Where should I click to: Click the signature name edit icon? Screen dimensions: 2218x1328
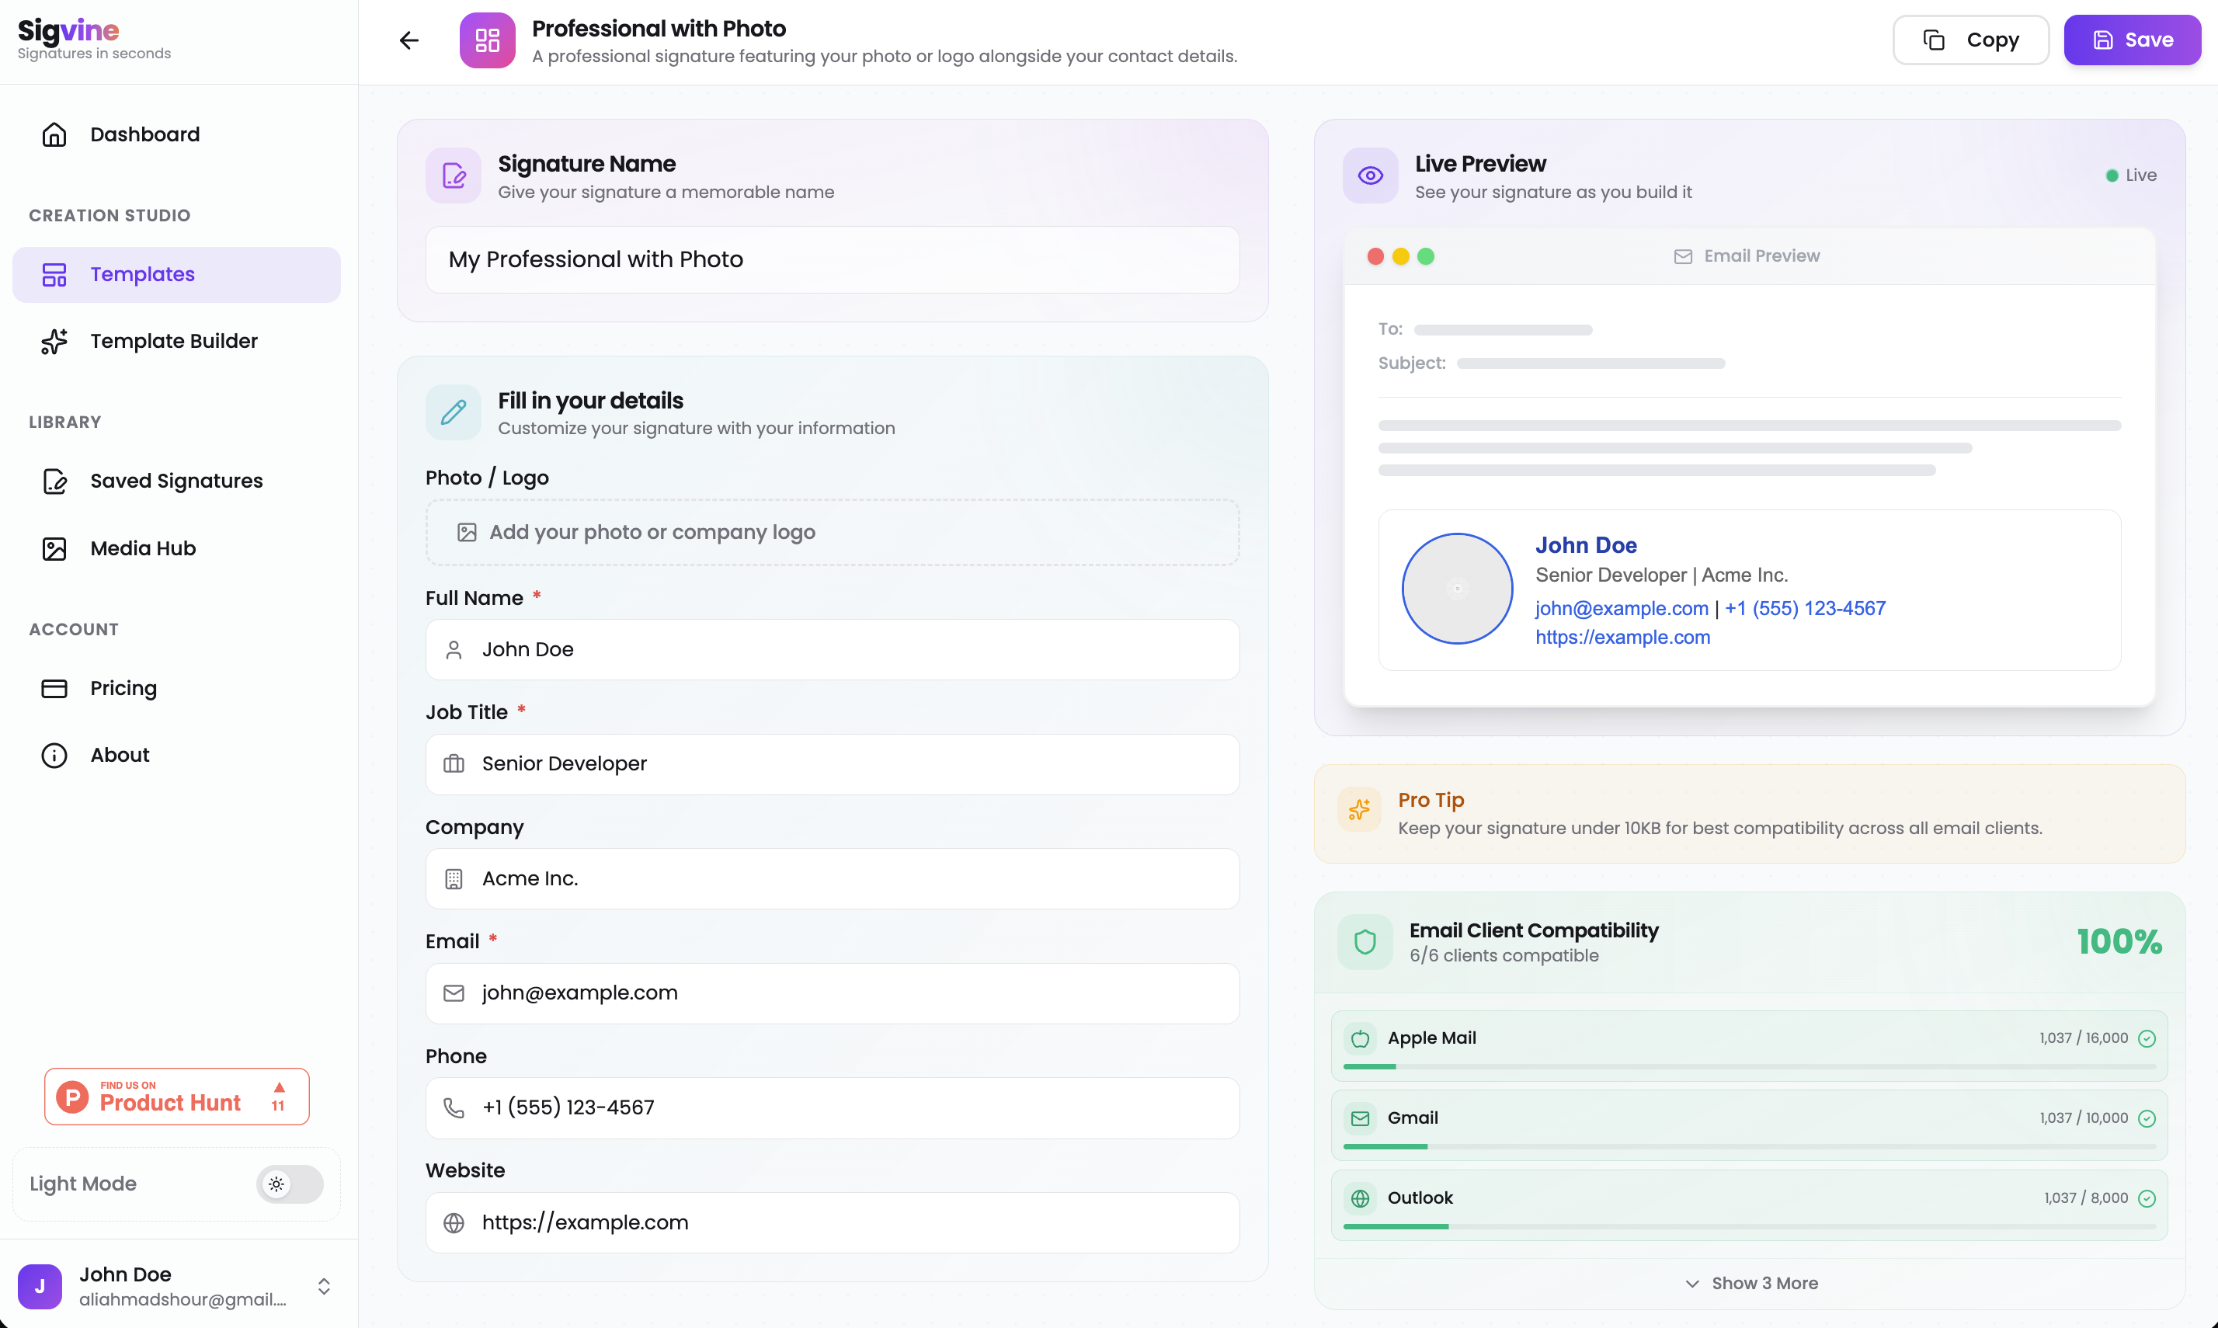tap(454, 176)
